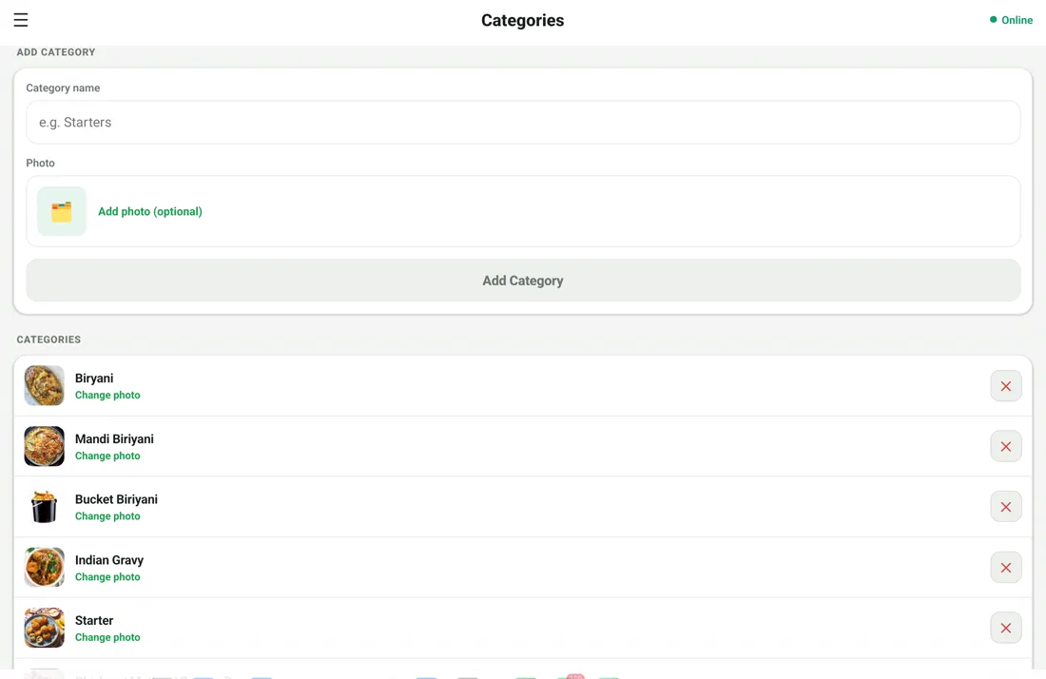Screen dimensions: 1046x679
Task: Select the Starter name text
Action: (94, 620)
